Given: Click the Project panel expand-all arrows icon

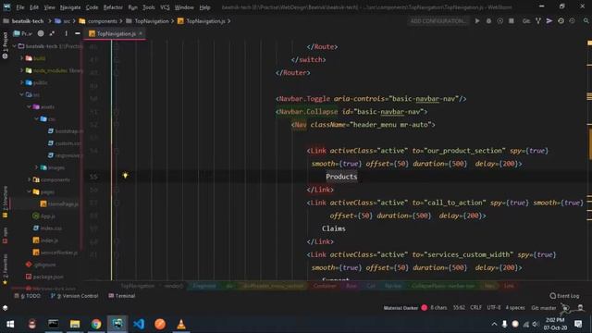Looking at the screenshot, I should [x=52, y=33].
